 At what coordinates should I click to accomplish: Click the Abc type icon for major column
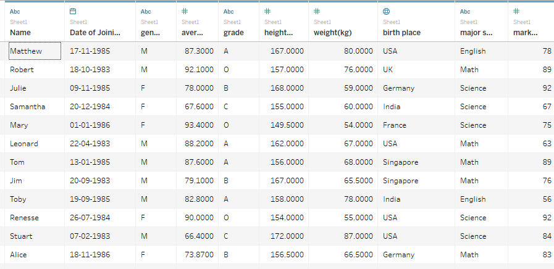pos(465,11)
